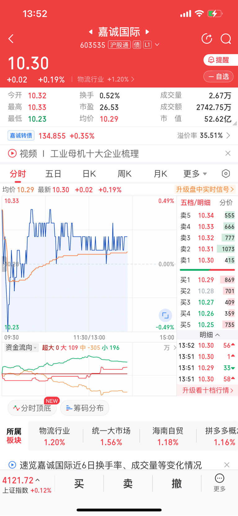
Task: Select the 五日 chart tab
Action: (53, 174)
